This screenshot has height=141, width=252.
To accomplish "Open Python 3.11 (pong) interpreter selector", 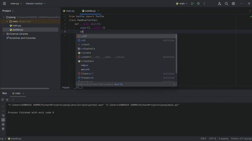I will 241,139.
